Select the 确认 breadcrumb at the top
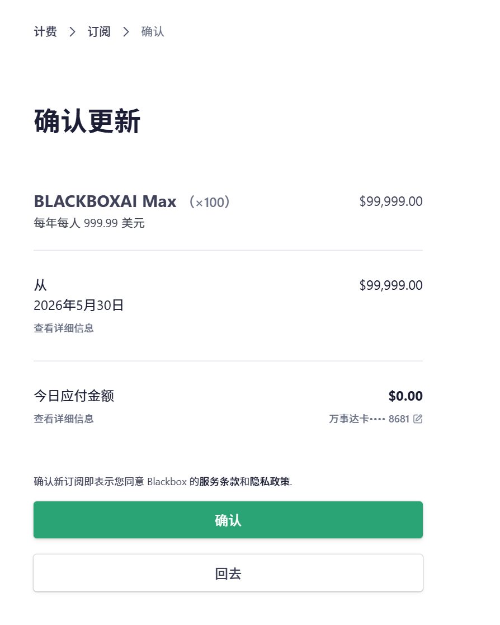 [x=153, y=32]
